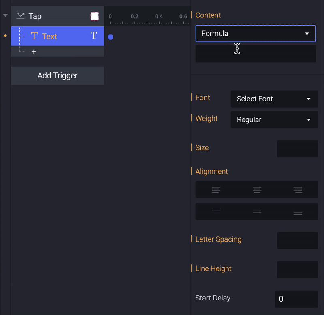The width and height of the screenshot is (324, 315).
Task: Click the Content label
Action: pyautogui.click(x=208, y=15)
